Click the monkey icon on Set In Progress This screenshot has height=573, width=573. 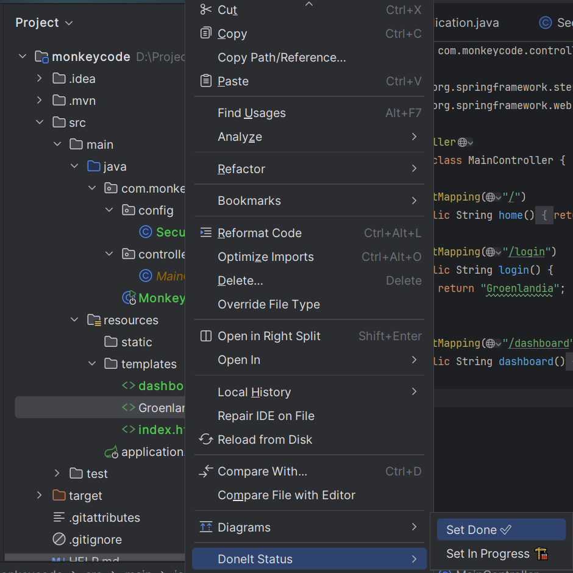coord(541,553)
